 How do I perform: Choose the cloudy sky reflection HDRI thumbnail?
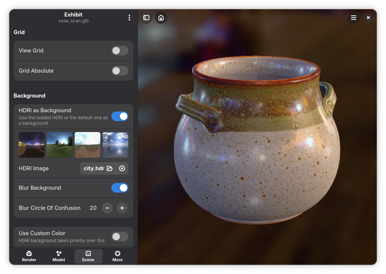pyautogui.click(x=115, y=145)
